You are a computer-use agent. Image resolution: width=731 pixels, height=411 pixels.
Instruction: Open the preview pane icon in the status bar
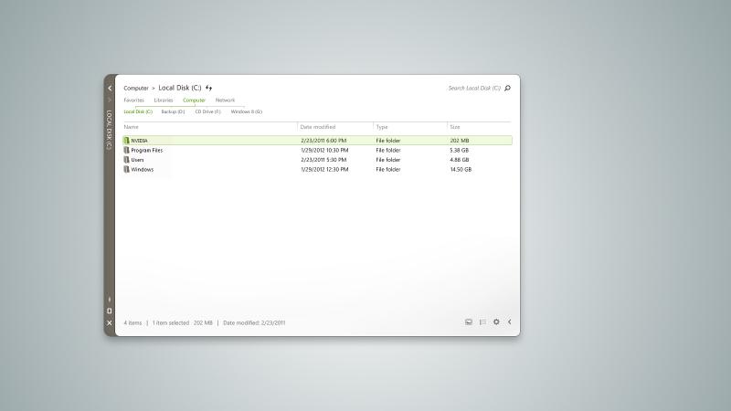click(x=469, y=322)
